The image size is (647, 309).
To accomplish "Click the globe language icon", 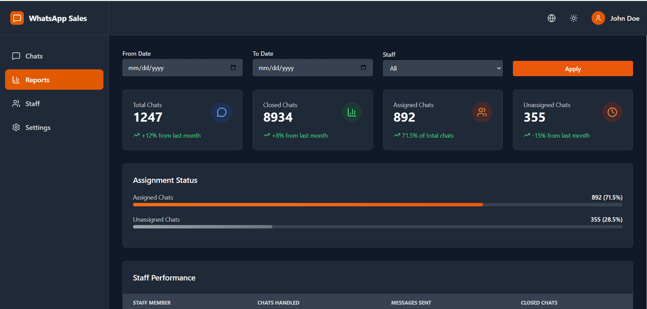I will click(552, 18).
